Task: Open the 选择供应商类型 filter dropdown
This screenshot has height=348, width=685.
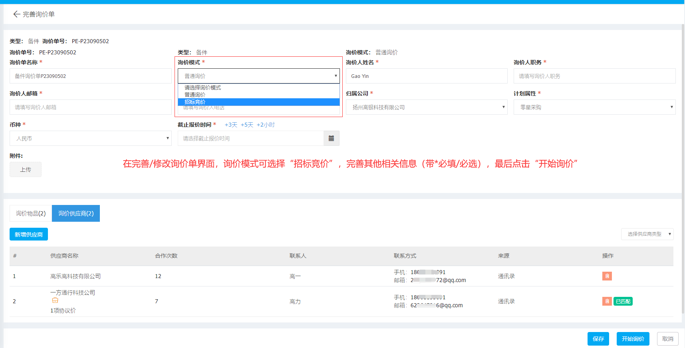Action: pos(647,234)
